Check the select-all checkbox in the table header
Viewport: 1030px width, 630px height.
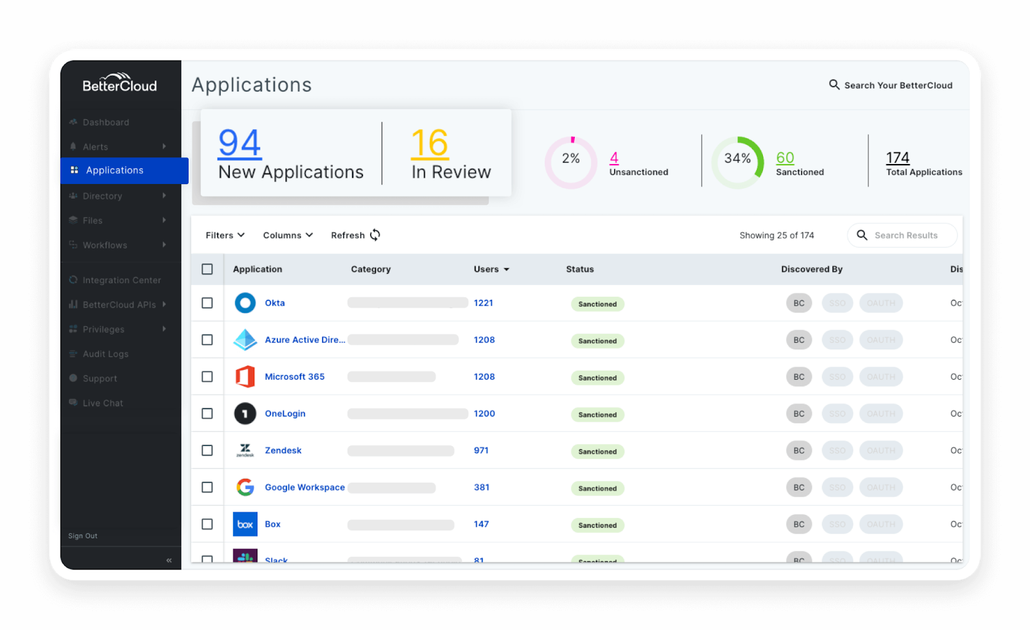(x=207, y=269)
